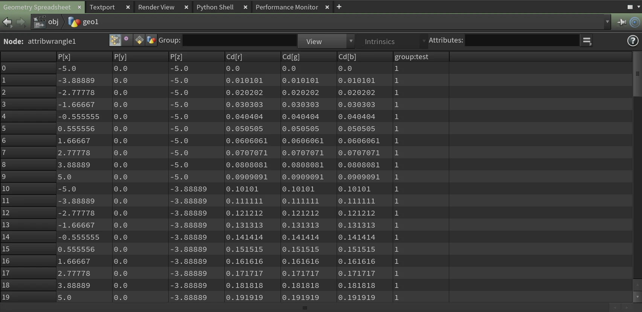Show Vertices attribute class
The image size is (642, 312).
click(x=127, y=40)
